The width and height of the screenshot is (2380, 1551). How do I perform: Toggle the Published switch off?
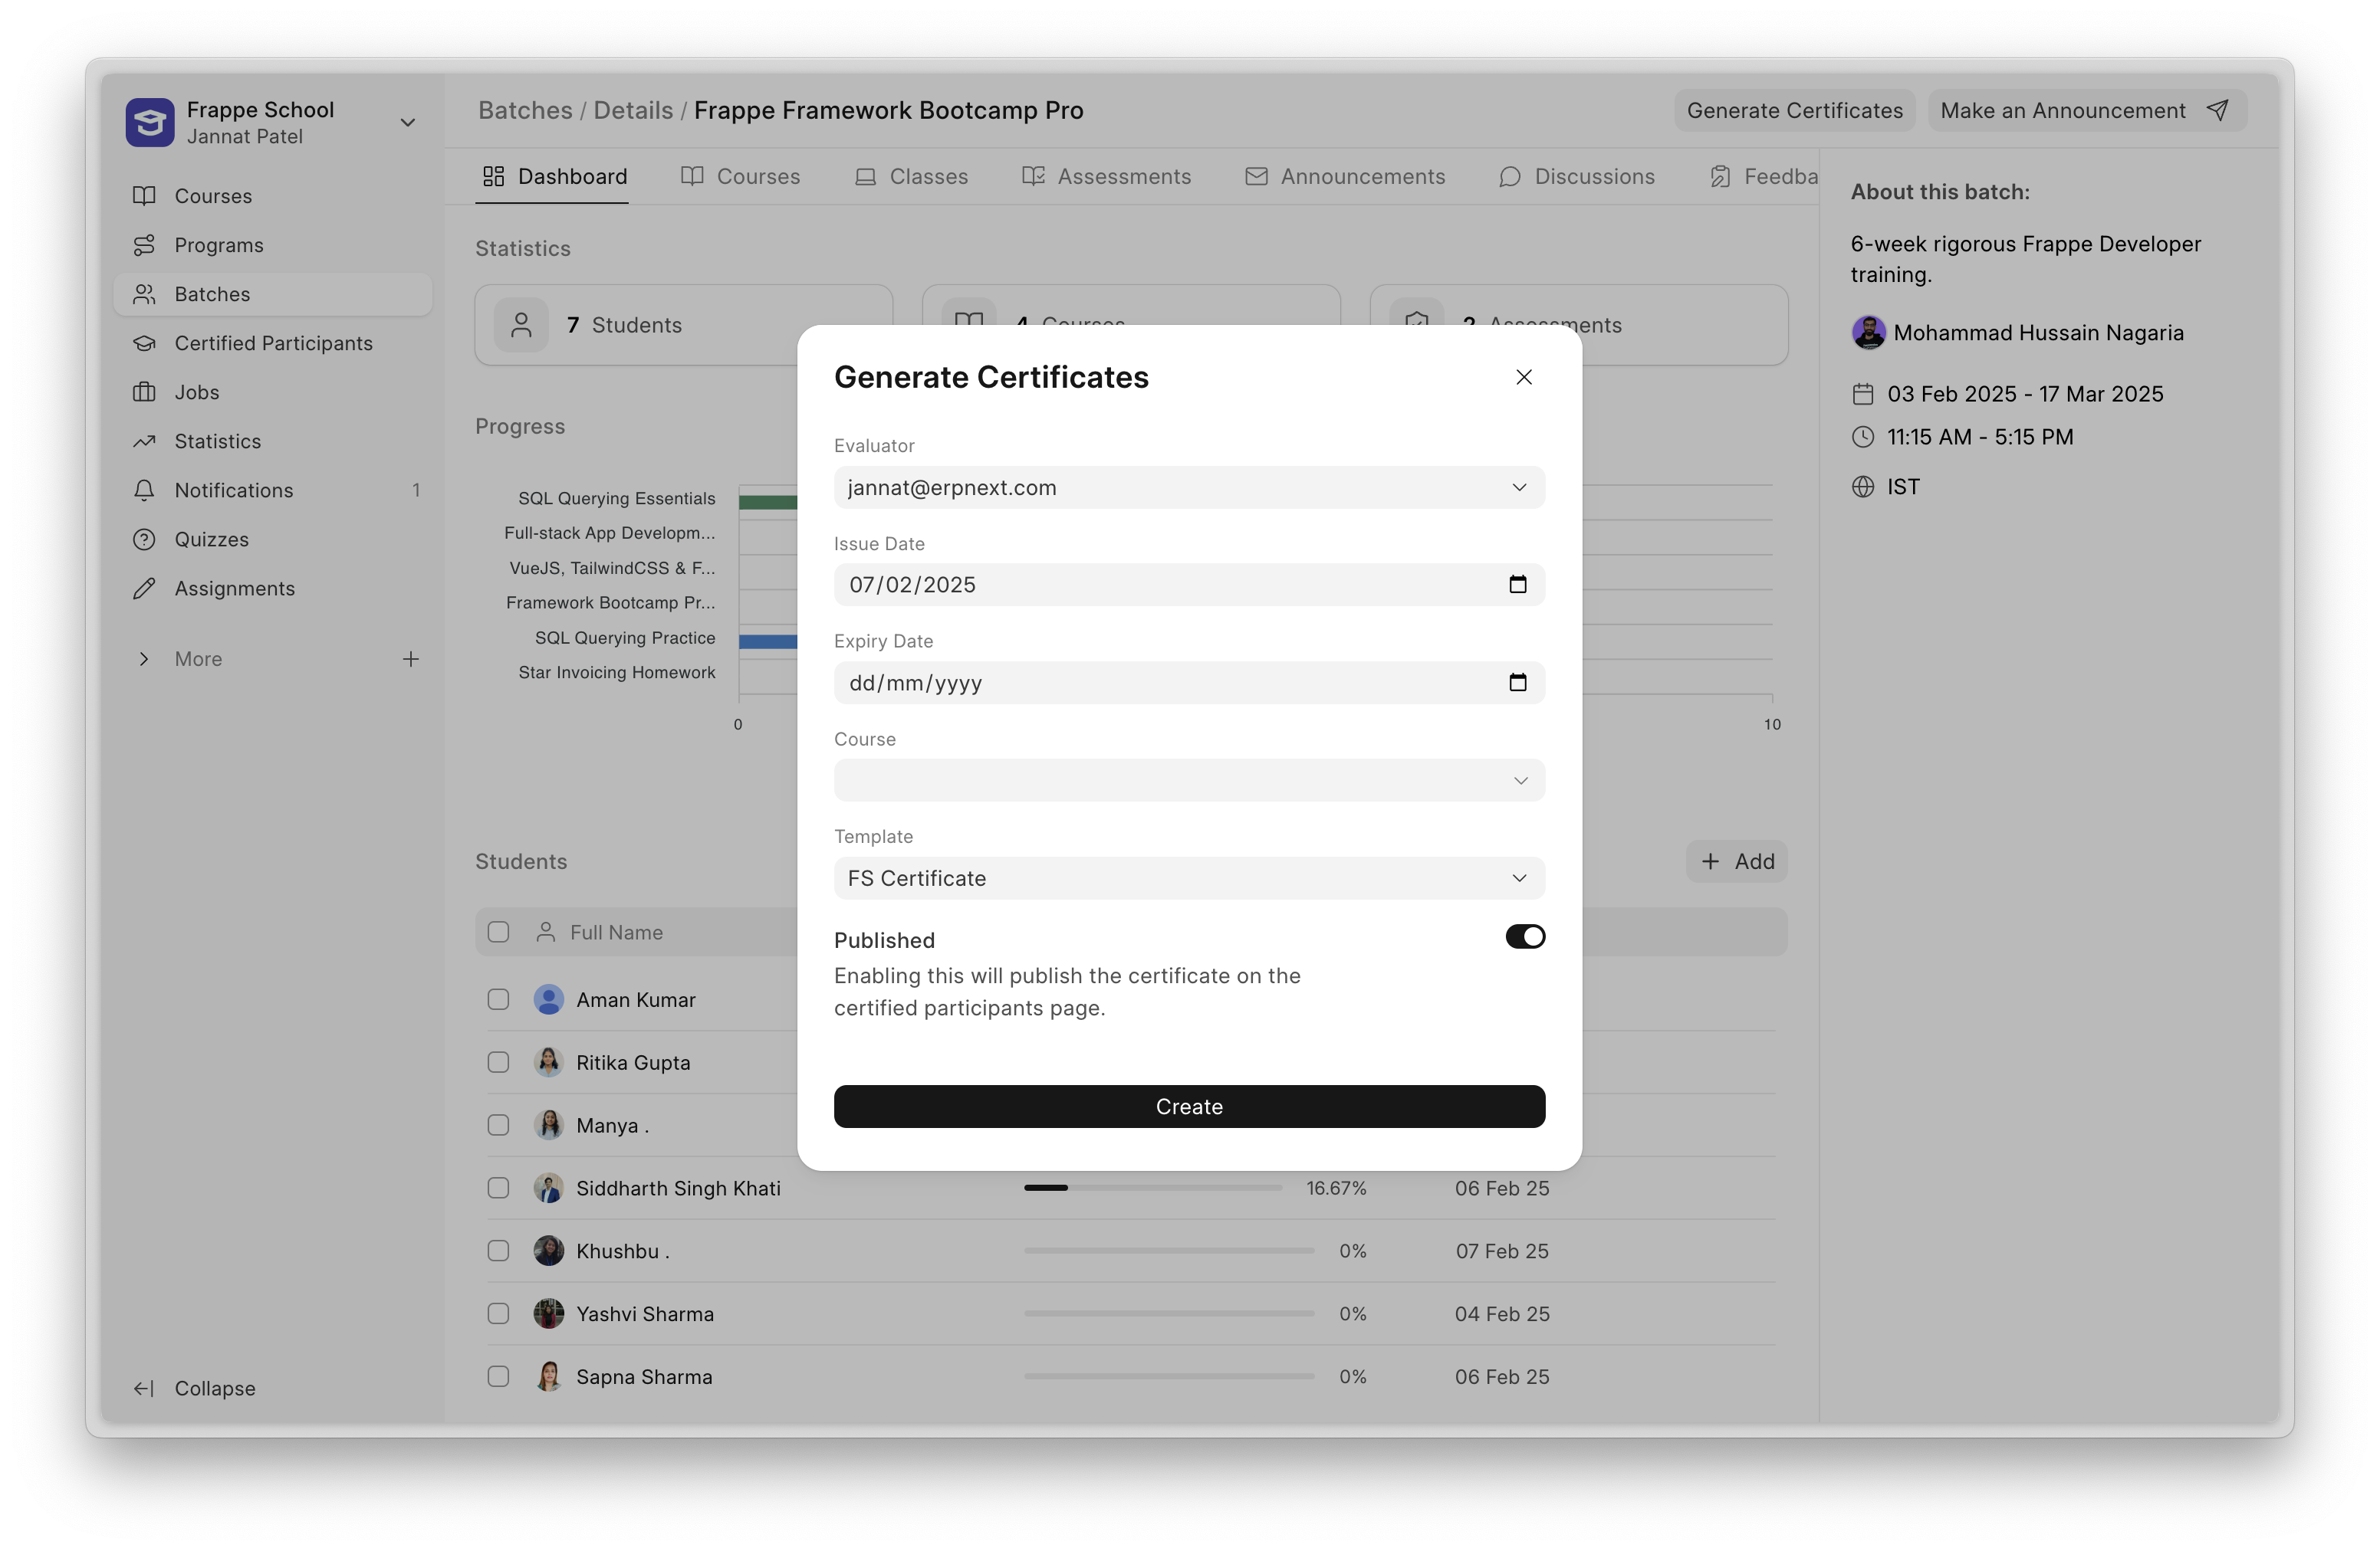tap(1524, 936)
